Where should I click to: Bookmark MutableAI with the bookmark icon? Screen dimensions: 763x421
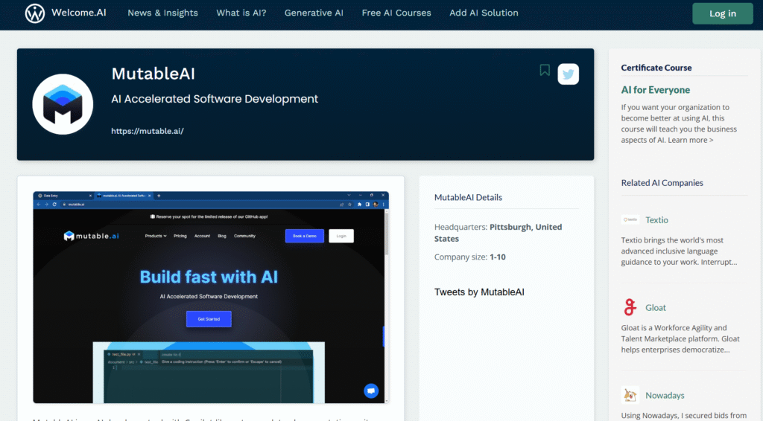point(545,71)
